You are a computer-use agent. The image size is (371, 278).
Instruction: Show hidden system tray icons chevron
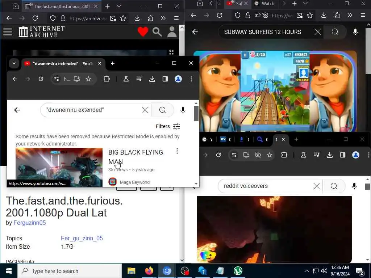307,271
